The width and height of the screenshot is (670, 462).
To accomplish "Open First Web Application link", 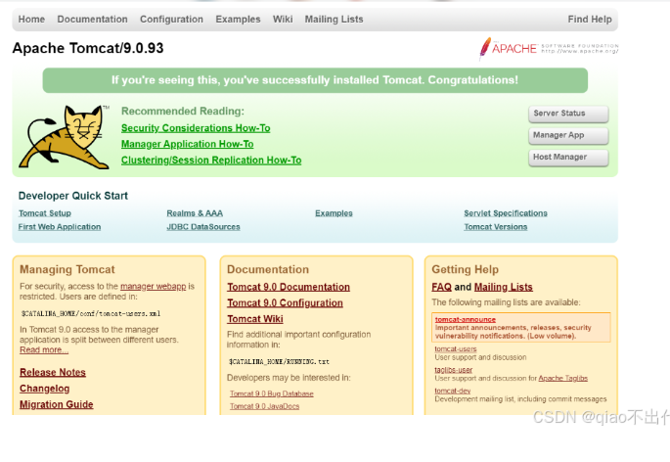I will point(60,227).
